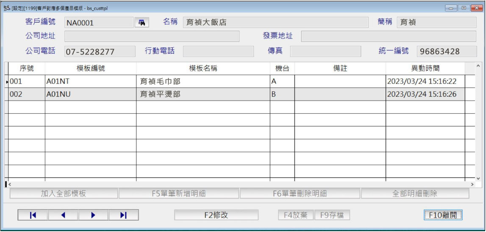
Task: Click the 公司電話 field showing 07-5228277
Action: coord(100,51)
